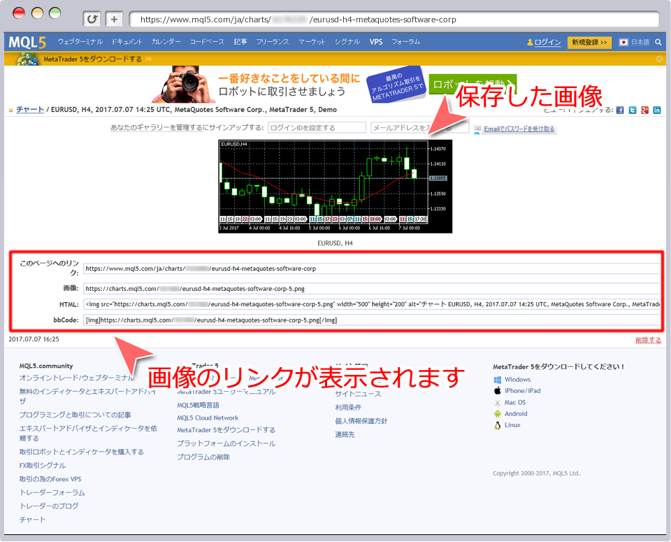This screenshot has height=542, width=671.
Task: Click the ログインIDを設定する input field
Action: 317,127
